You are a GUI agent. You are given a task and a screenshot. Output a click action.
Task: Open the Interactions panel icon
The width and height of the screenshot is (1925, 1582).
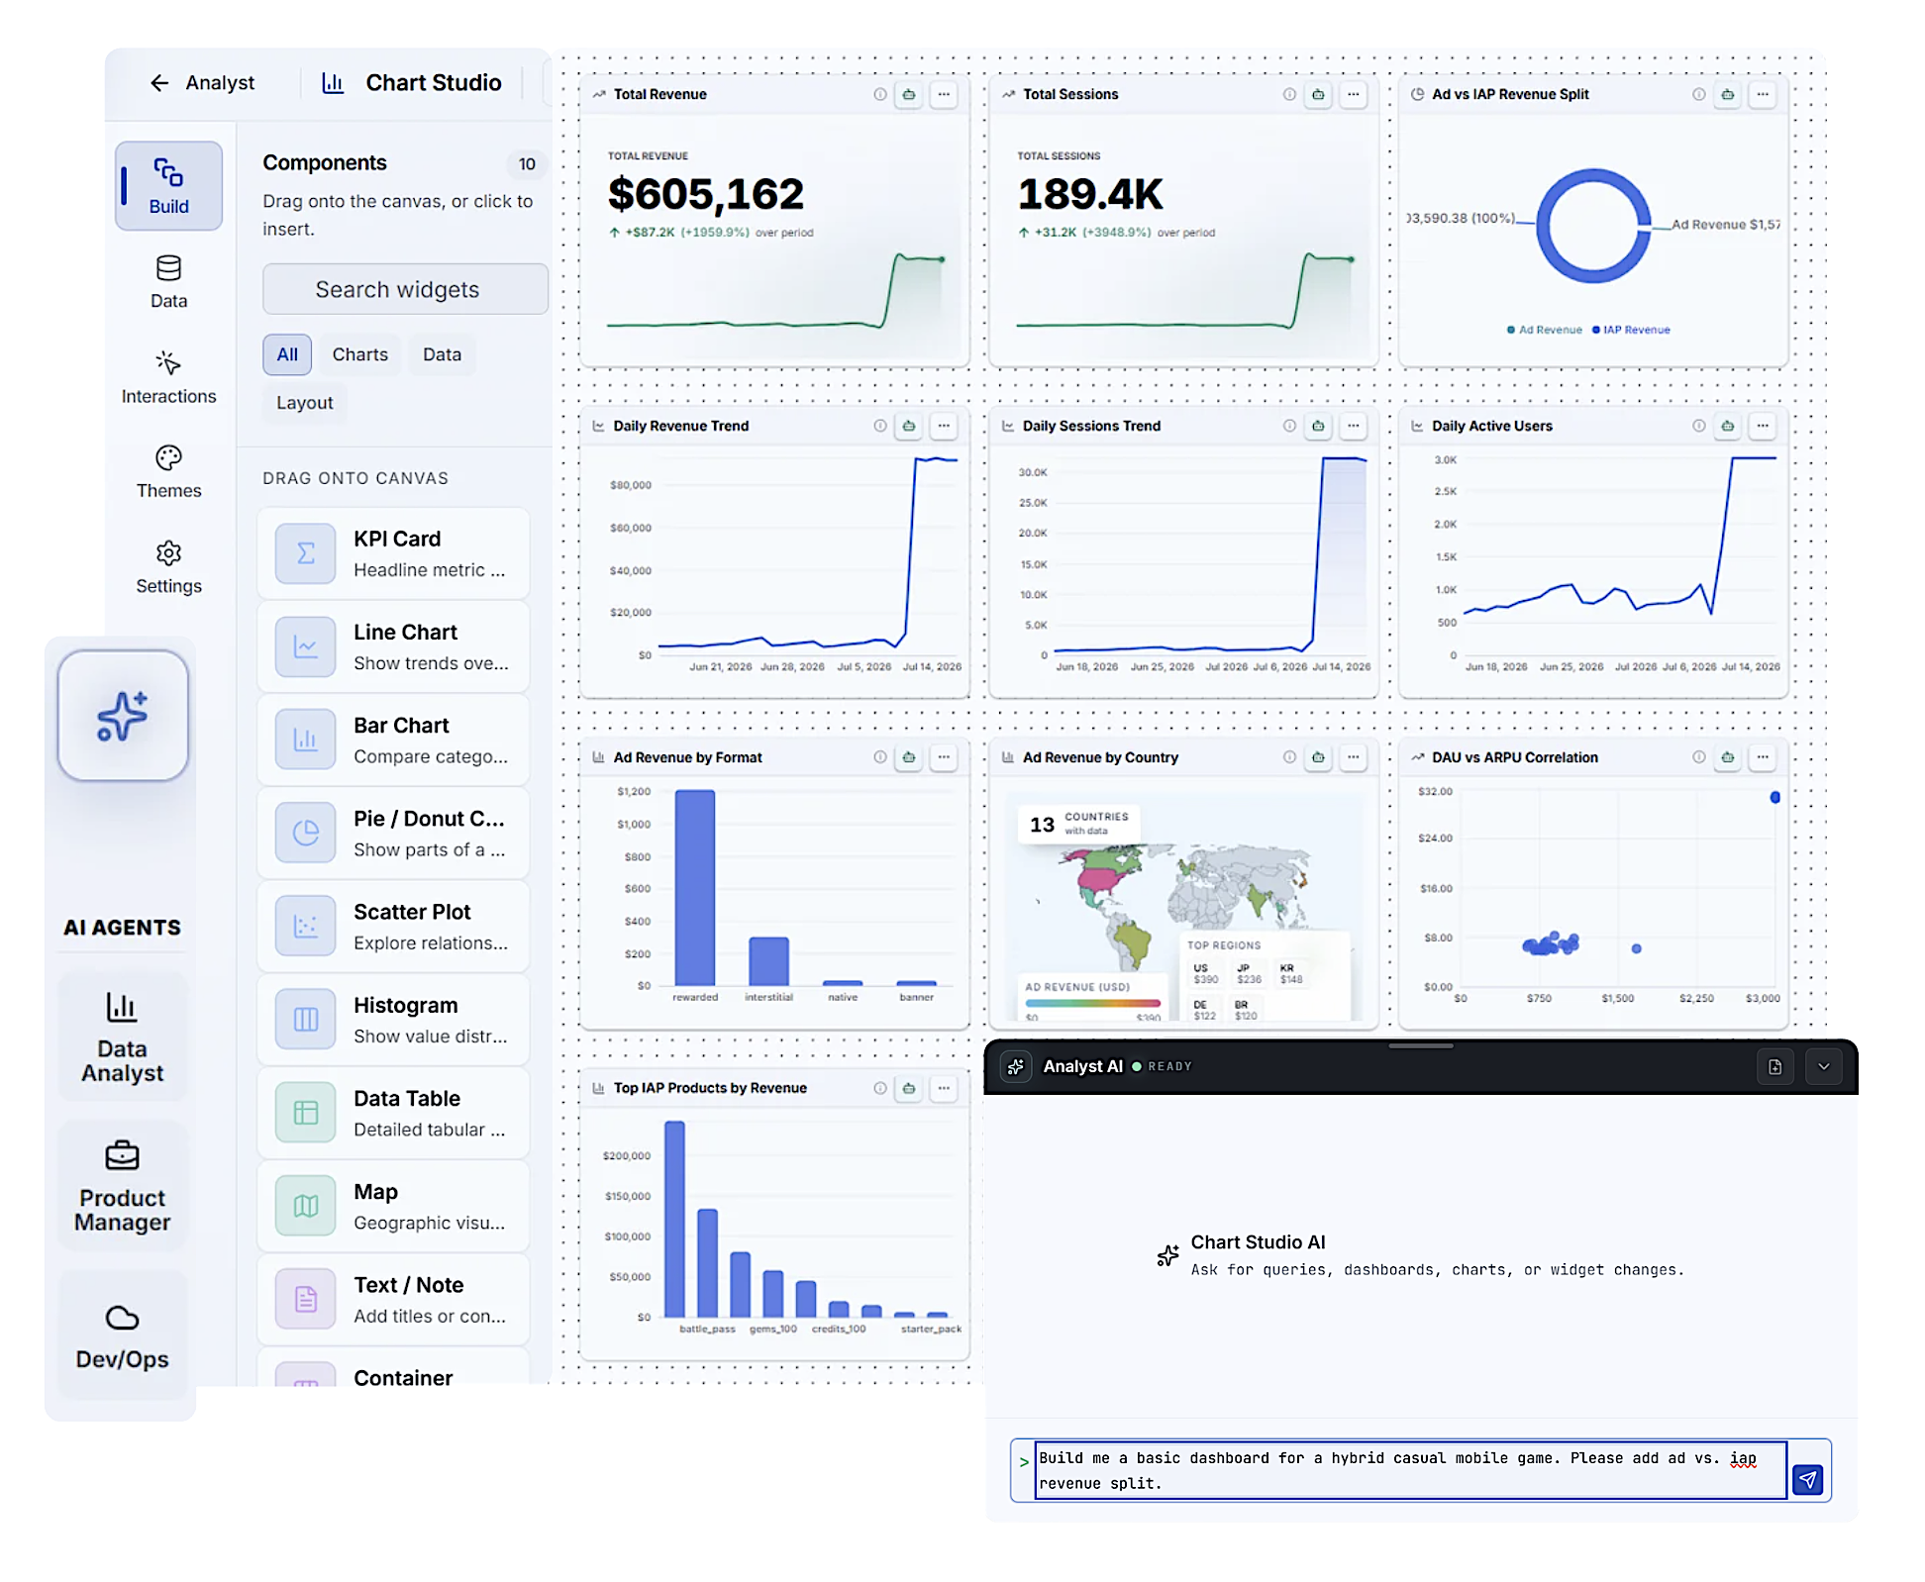coord(168,363)
